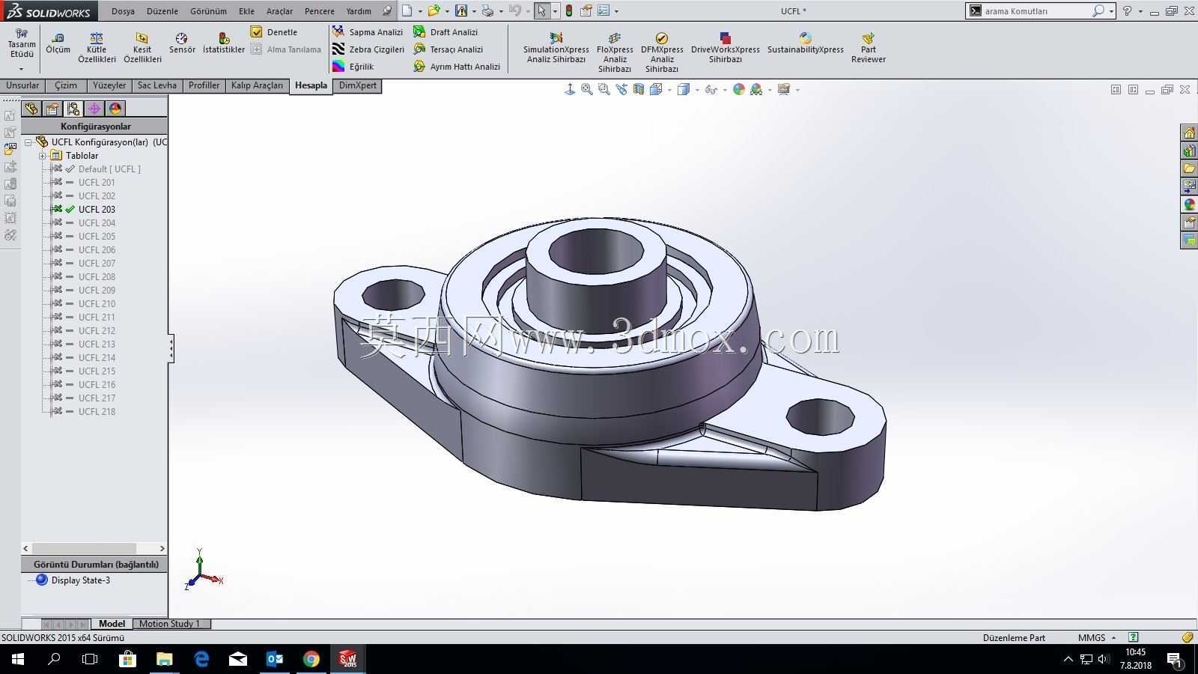Open Chrome from the Windows taskbar
Screen dimensions: 1198x674
(311, 659)
